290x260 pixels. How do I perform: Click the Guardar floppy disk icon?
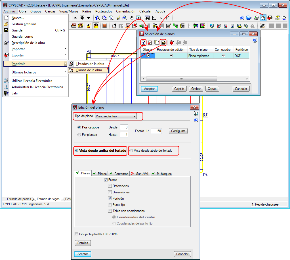click(x=6, y=30)
